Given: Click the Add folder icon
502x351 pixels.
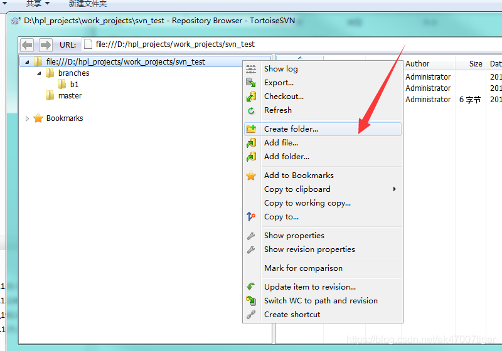Looking at the screenshot, I should tap(251, 157).
